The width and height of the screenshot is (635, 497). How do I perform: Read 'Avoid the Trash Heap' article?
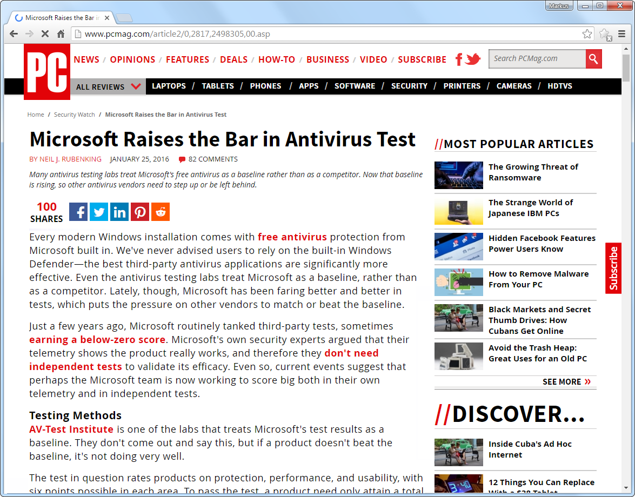(538, 353)
